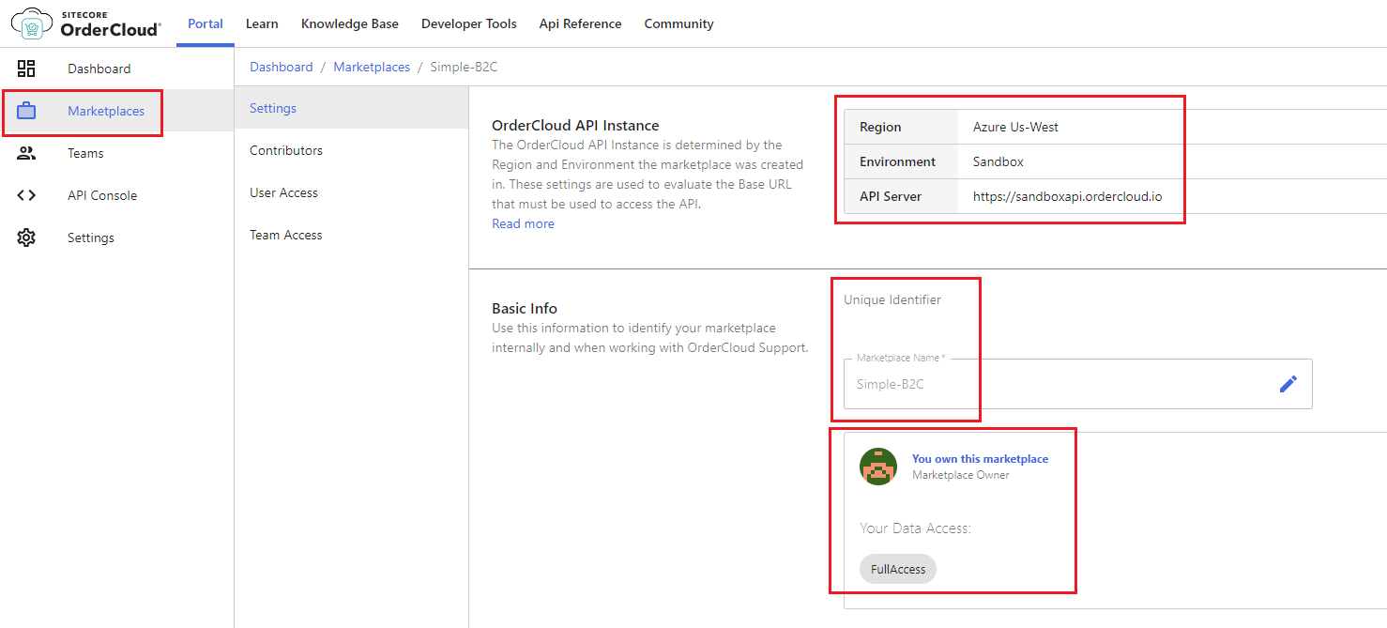Click the Teams people icon
The height and width of the screenshot is (628, 1387).
[x=26, y=153]
